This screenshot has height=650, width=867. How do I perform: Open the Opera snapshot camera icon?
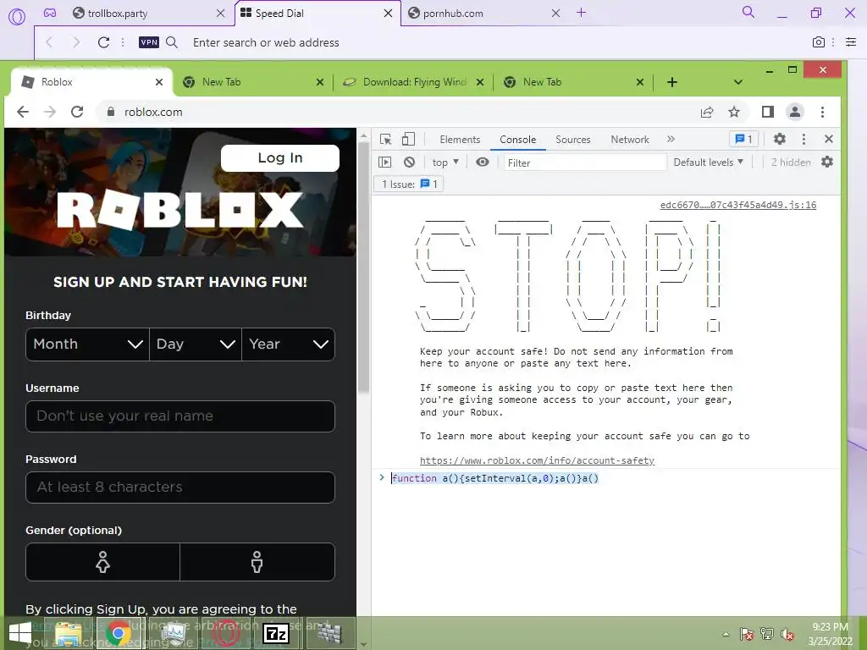click(819, 42)
